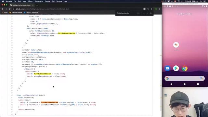Launch Chrome in the Android emulator
208x117 pixels.
coord(185,68)
